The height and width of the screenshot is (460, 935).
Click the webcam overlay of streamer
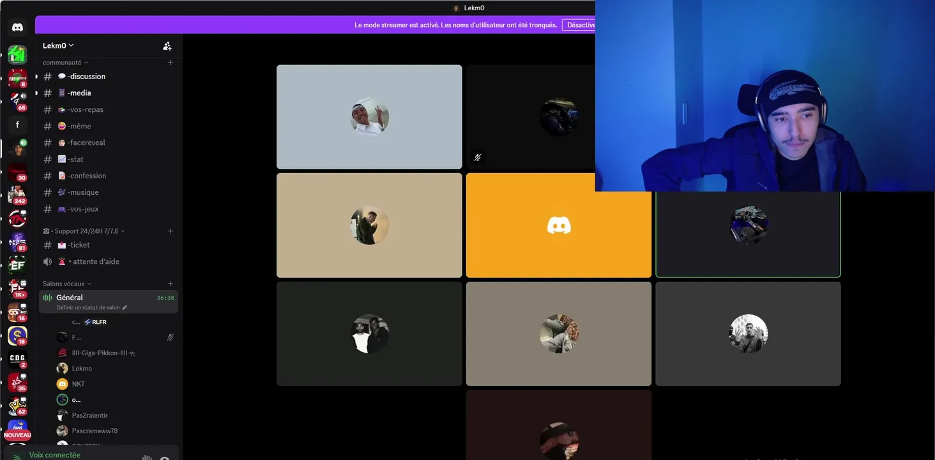click(x=765, y=96)
